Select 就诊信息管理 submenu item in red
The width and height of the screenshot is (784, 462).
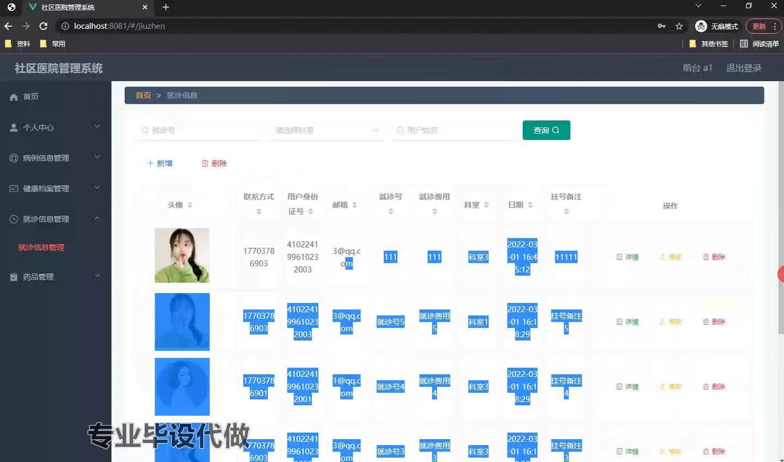[41, 247]
